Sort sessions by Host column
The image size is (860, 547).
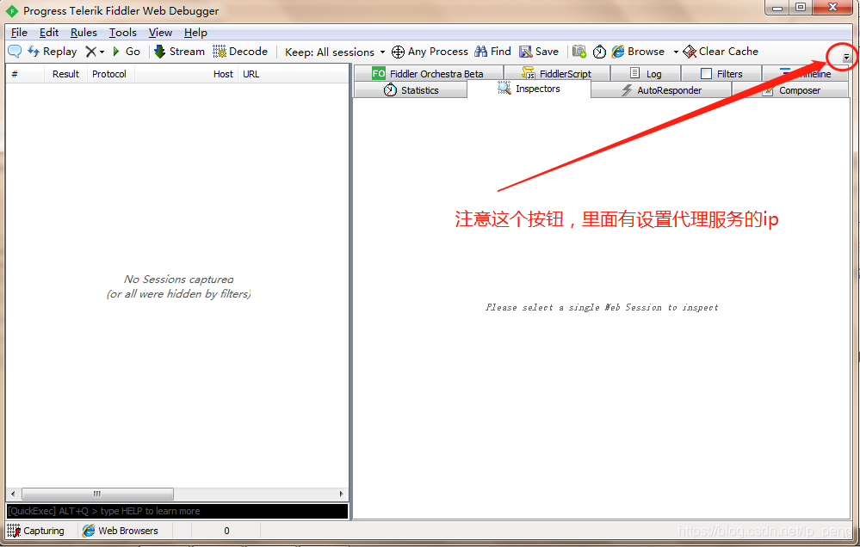pyautogui.click(x=187, y=74)
